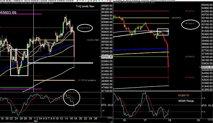Click date 30 on left time axis
Image resolution: width=213 pixels, height=123 pixels.
click(x=30, y=119)
